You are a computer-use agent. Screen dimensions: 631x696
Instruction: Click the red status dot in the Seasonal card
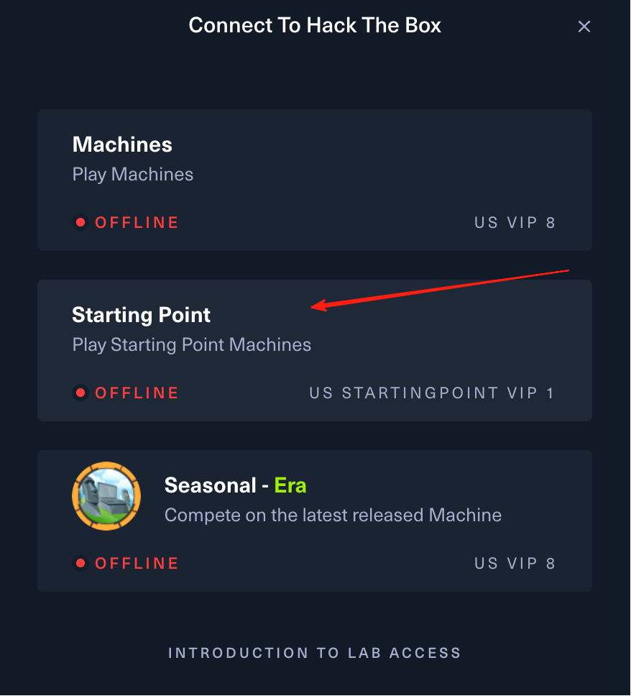click(81, 563)
